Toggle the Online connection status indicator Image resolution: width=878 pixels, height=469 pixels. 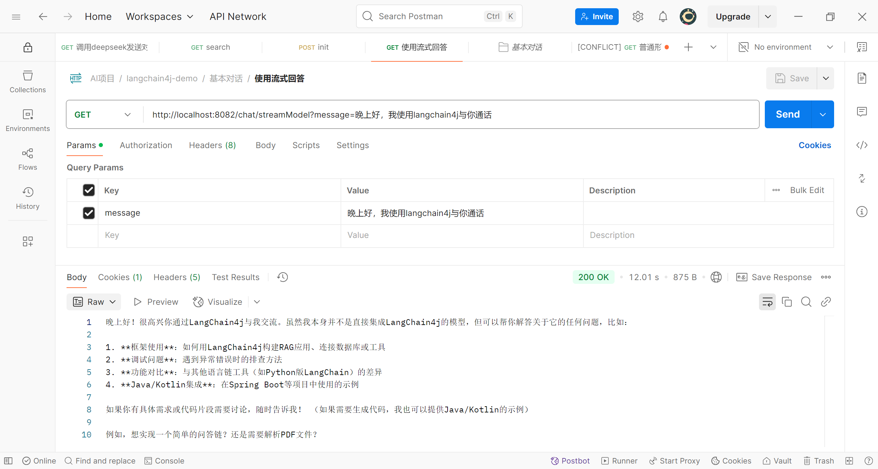click(x=39, y=461)
